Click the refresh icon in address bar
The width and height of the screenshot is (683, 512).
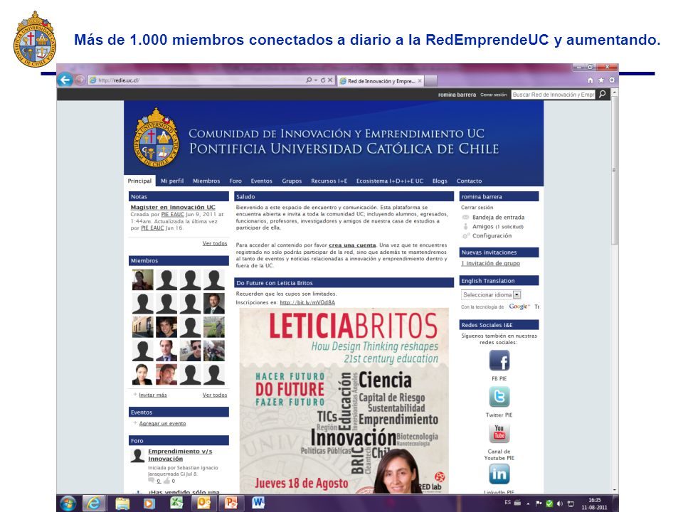click(x=323, y=80)
